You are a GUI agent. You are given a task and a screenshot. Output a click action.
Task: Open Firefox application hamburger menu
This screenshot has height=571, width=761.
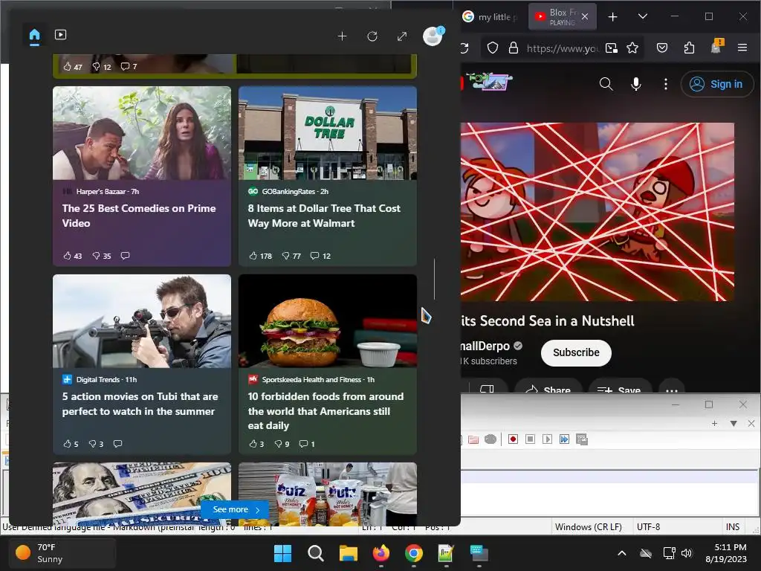tap(742, 48)
